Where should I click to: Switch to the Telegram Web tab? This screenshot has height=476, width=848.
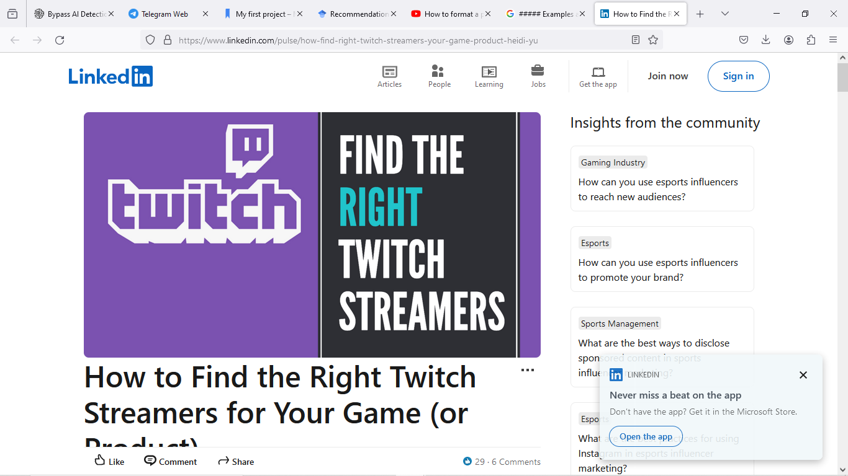tap(163, 13)
